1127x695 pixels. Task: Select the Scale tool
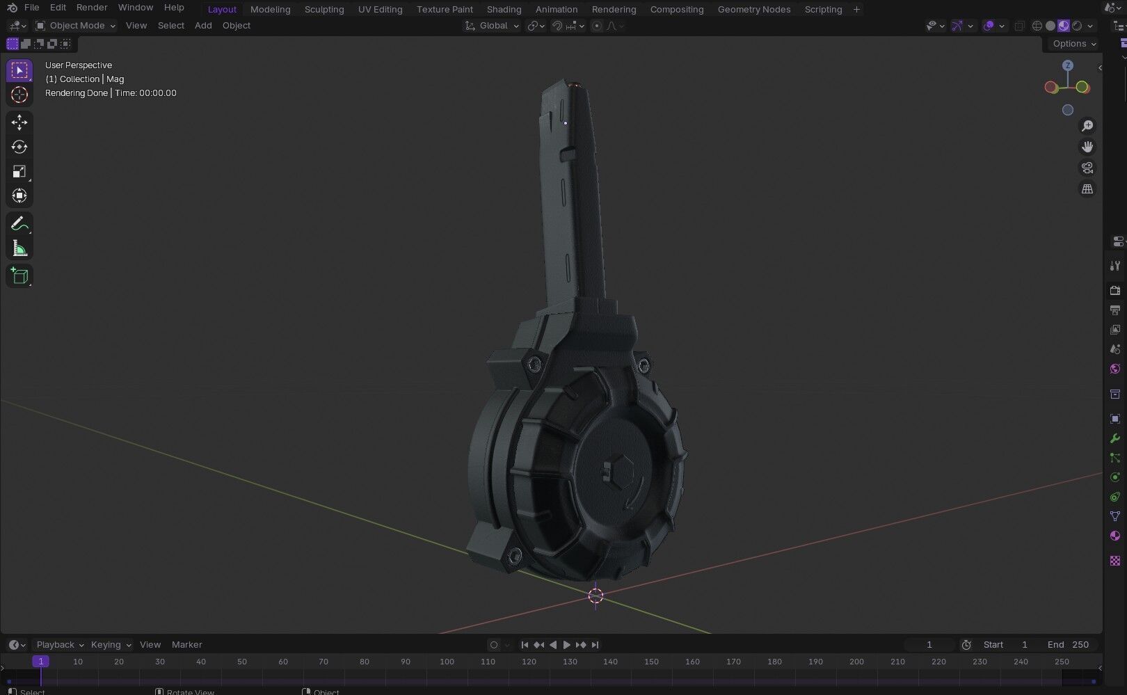(19, 171)
